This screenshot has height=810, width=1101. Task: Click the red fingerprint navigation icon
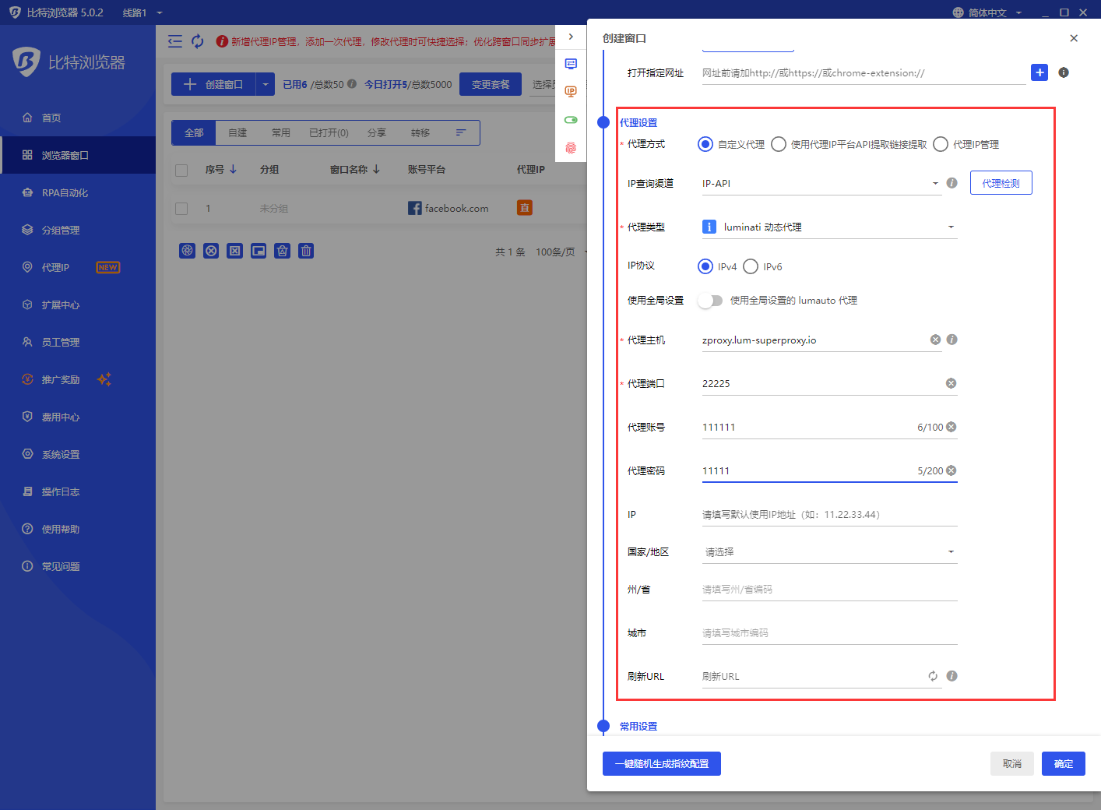pyautogui.click(x=571, y=146)
